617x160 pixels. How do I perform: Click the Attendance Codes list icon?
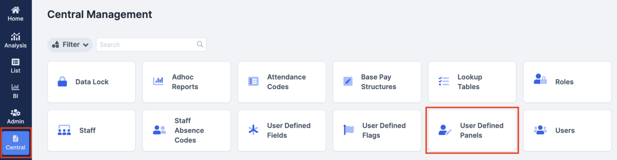253,82
